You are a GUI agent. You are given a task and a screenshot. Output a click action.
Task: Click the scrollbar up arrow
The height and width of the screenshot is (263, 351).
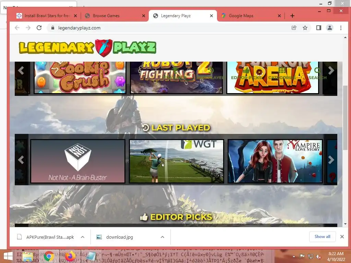tap(345, 38)
